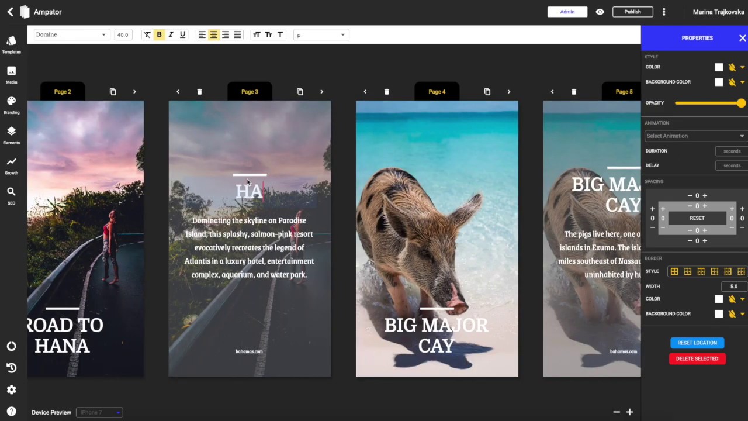
Task: Toggle underline formatting
Action: click(182, 34)
